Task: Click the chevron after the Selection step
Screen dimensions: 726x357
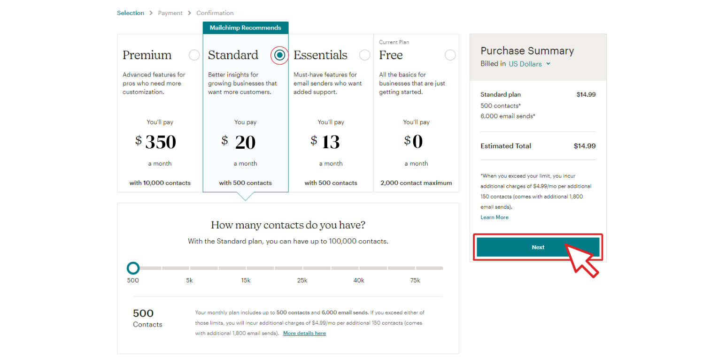Action: point(151,13)
